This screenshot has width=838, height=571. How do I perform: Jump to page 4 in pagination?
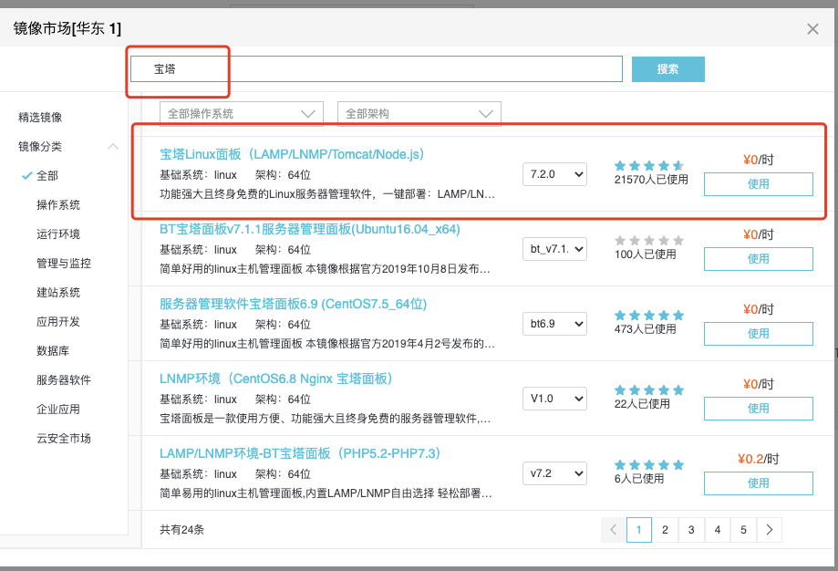[718, 530]
